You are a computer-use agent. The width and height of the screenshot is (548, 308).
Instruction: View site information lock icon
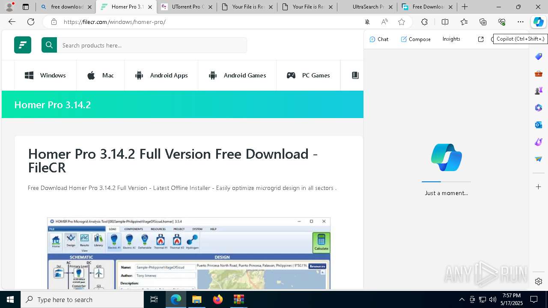[x=54, y=22]
